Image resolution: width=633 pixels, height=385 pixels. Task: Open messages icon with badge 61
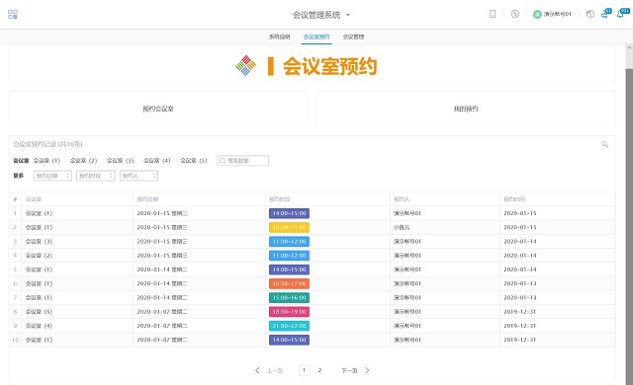(606, 13)
